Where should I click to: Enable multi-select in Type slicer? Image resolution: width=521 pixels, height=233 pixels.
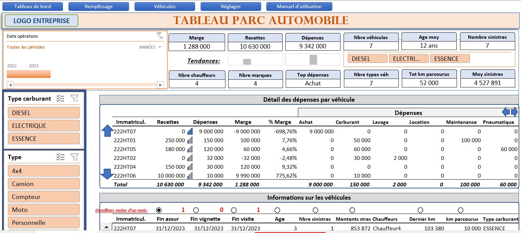pyautogui.click(x=60, y=157)
